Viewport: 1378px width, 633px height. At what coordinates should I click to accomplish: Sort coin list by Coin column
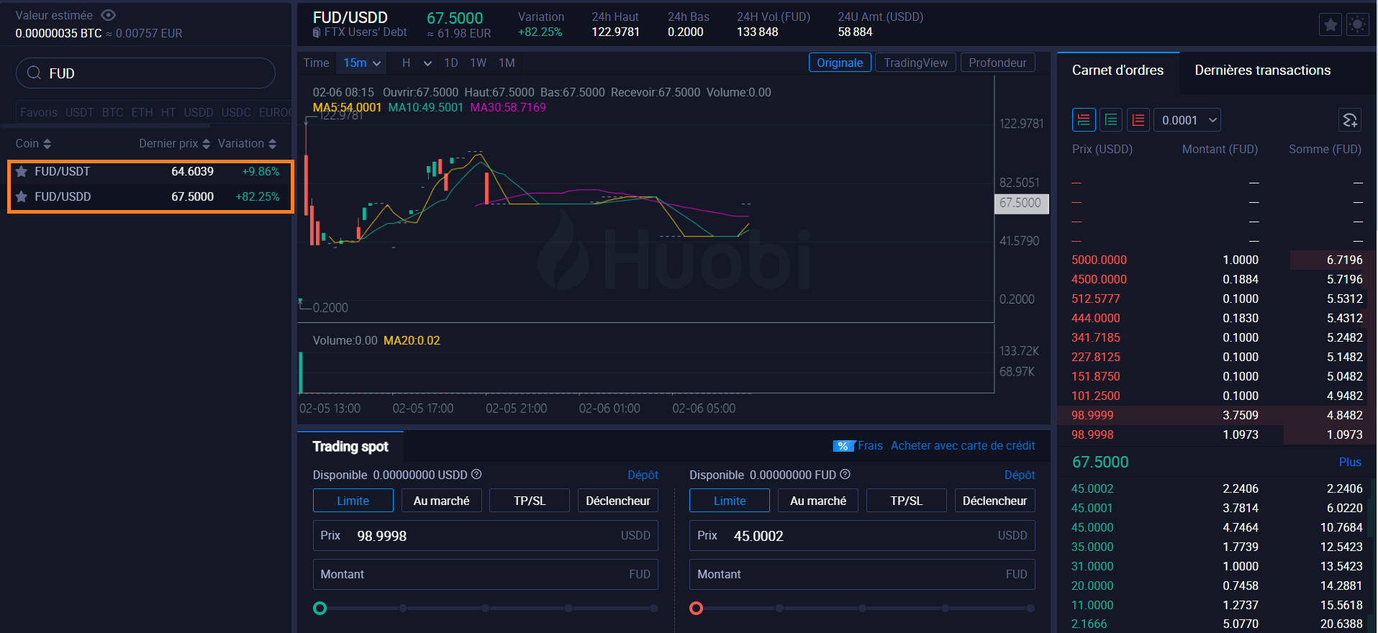coord(33,143)
